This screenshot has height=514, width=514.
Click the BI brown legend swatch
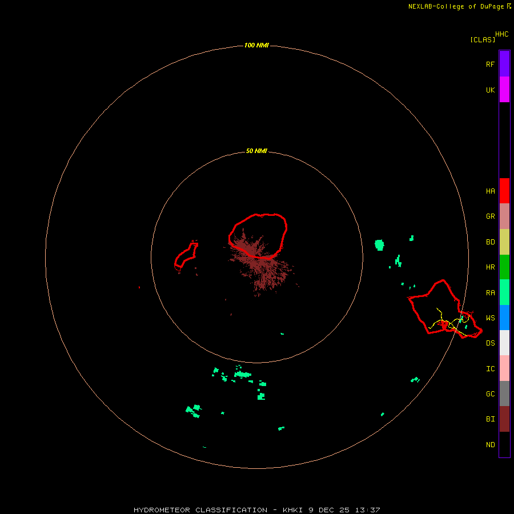click(504, 419)
